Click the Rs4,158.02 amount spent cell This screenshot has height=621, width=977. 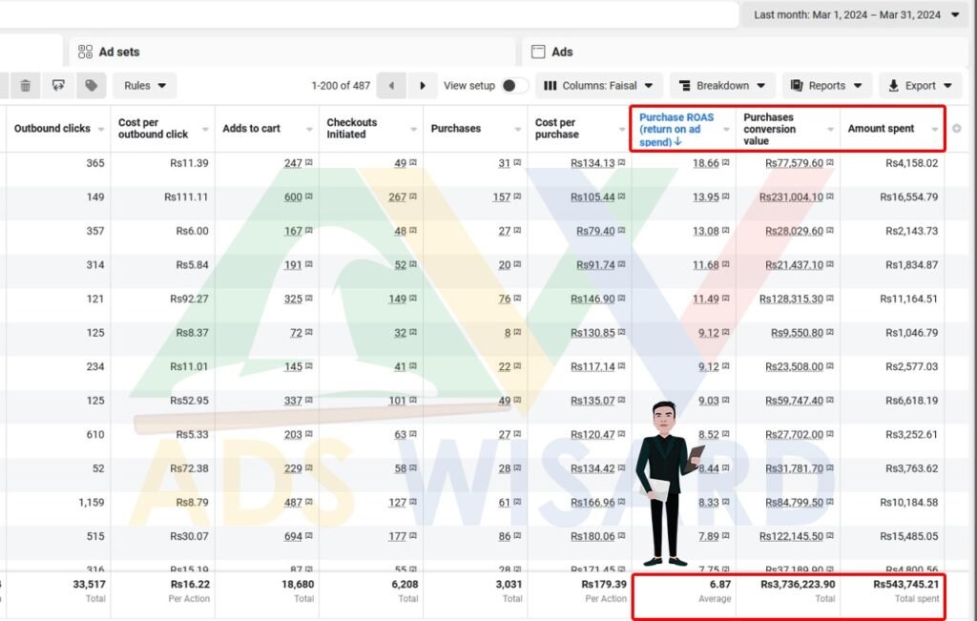click(911, 163)
